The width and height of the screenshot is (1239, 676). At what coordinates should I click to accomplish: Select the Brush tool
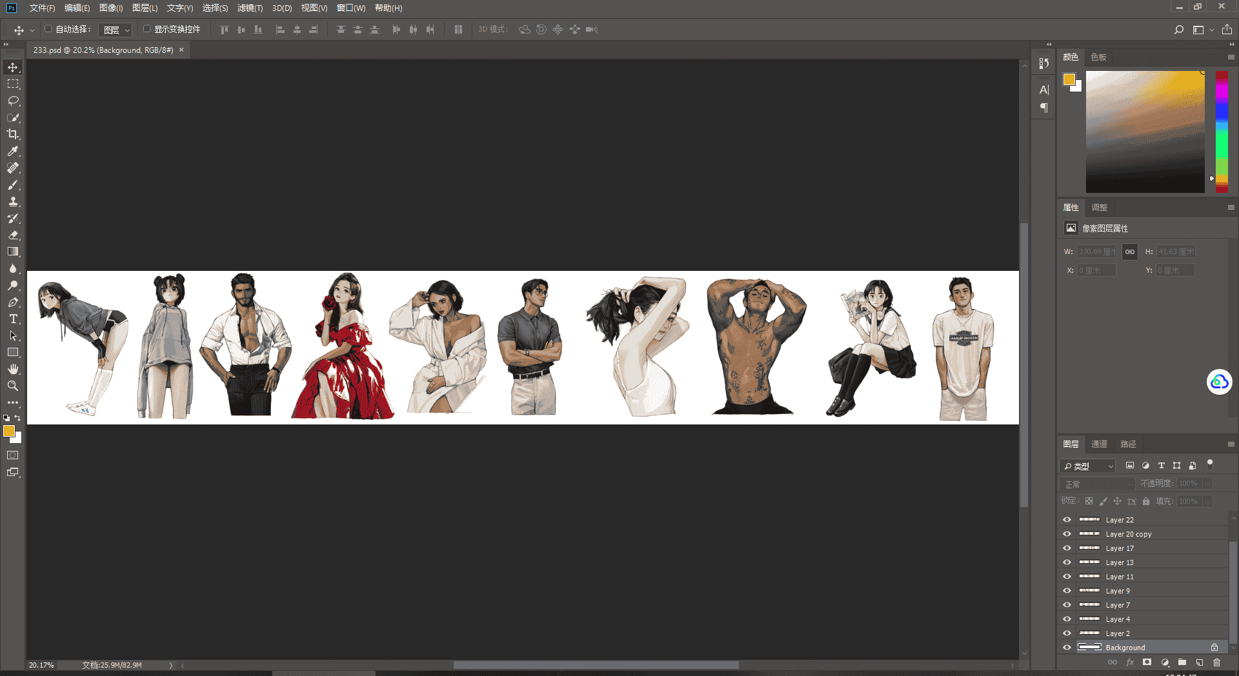[x=13, y=185]
